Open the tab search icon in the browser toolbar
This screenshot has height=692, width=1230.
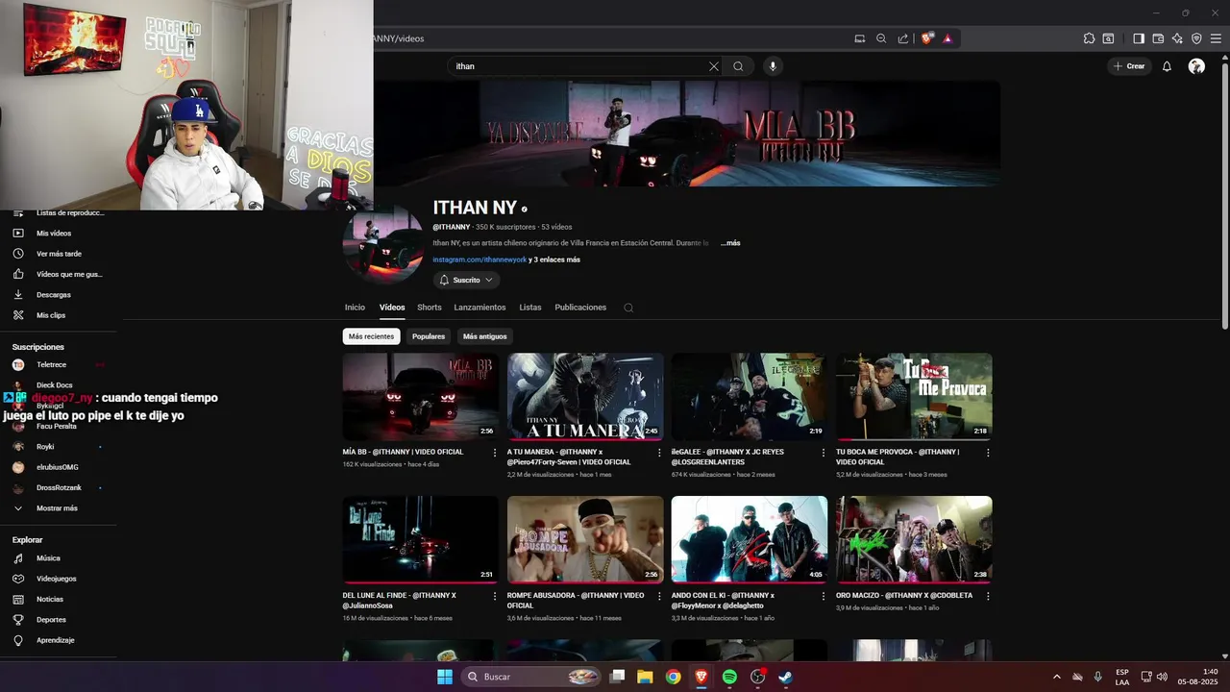point(1108,38)
